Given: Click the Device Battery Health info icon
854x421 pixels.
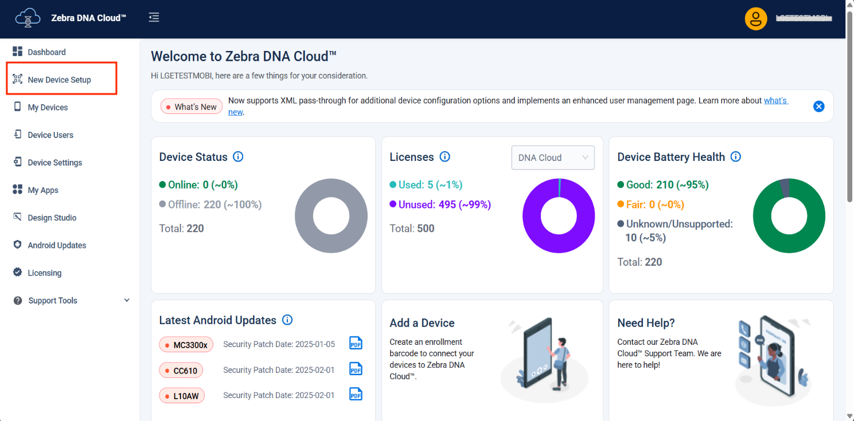Looking at the screenshot, I should (736, 157).
